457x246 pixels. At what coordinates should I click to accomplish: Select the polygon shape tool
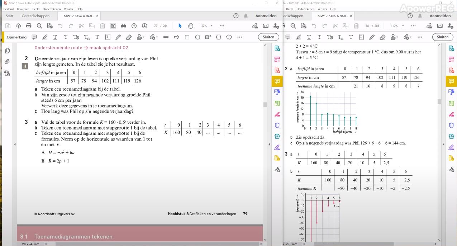[x=219, y=37]
